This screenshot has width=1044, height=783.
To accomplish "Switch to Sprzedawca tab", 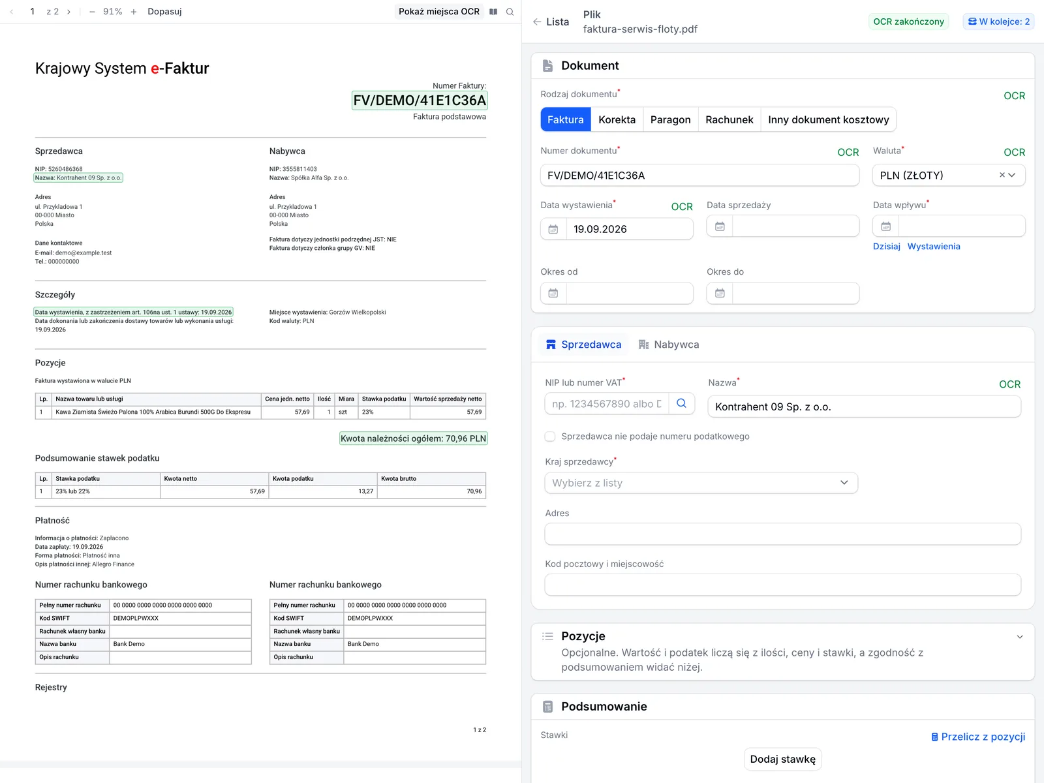I will coord(583,345).
